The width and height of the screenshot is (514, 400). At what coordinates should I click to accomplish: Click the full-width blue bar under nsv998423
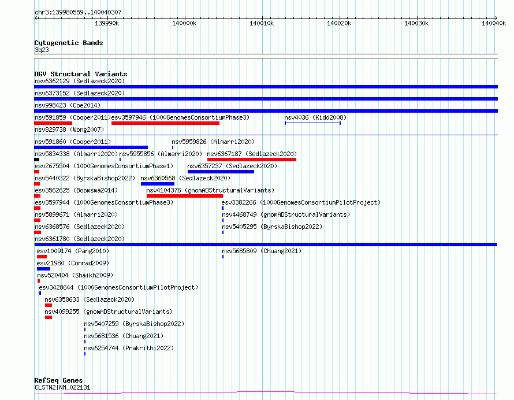[266, 111]
